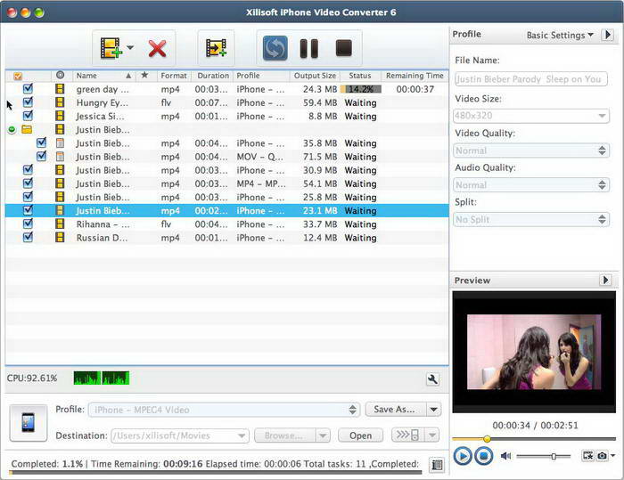Click the Add Profile film icon
This screenshot has width=624, height=480.
pos(216,48)
